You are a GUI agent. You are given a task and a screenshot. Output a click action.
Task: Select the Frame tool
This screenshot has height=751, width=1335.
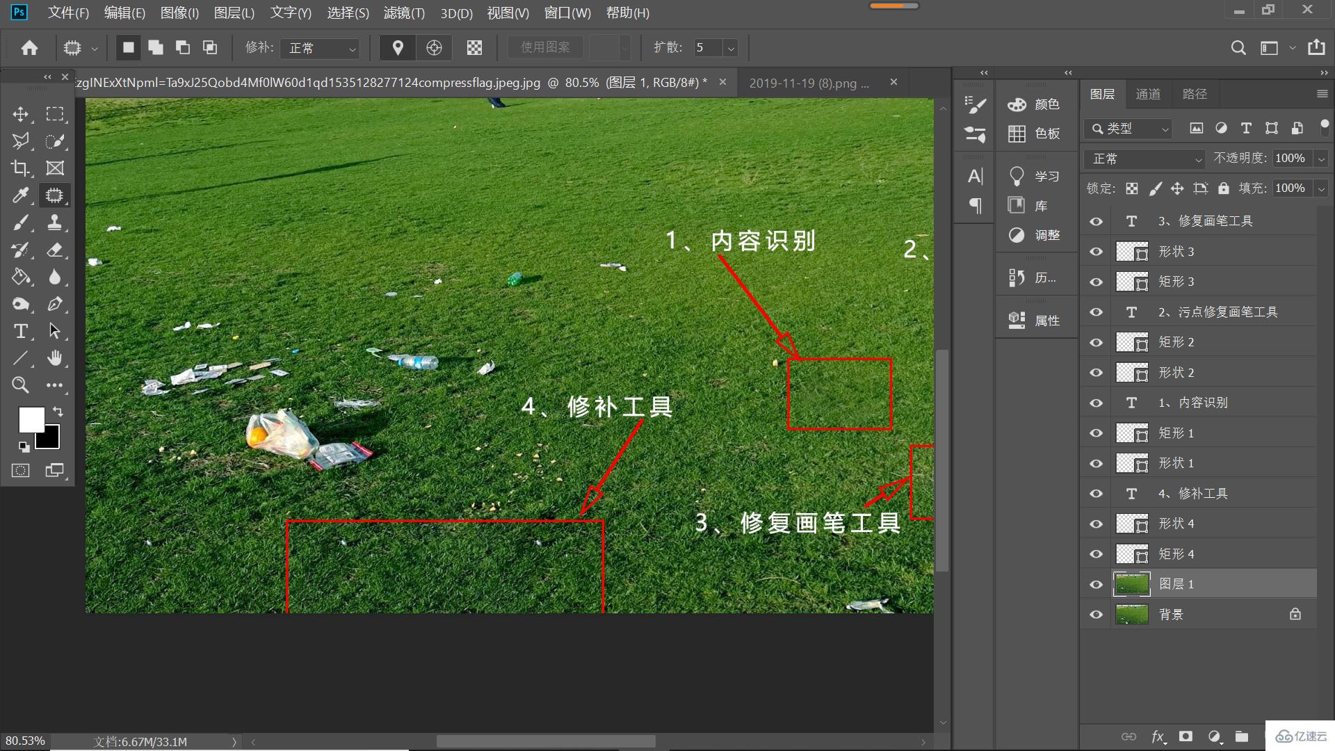[54, 168]
